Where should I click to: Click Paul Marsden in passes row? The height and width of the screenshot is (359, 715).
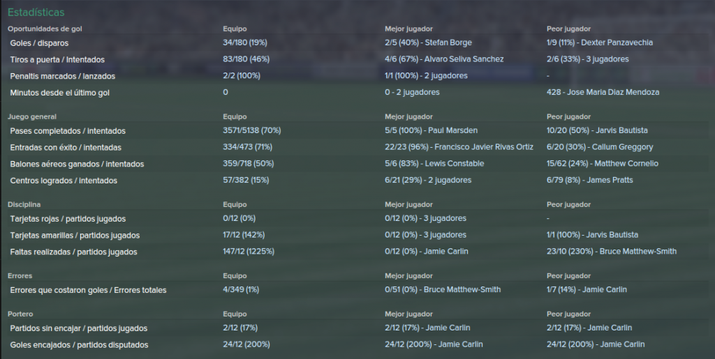pyautogui.click(x=452, y=130)
